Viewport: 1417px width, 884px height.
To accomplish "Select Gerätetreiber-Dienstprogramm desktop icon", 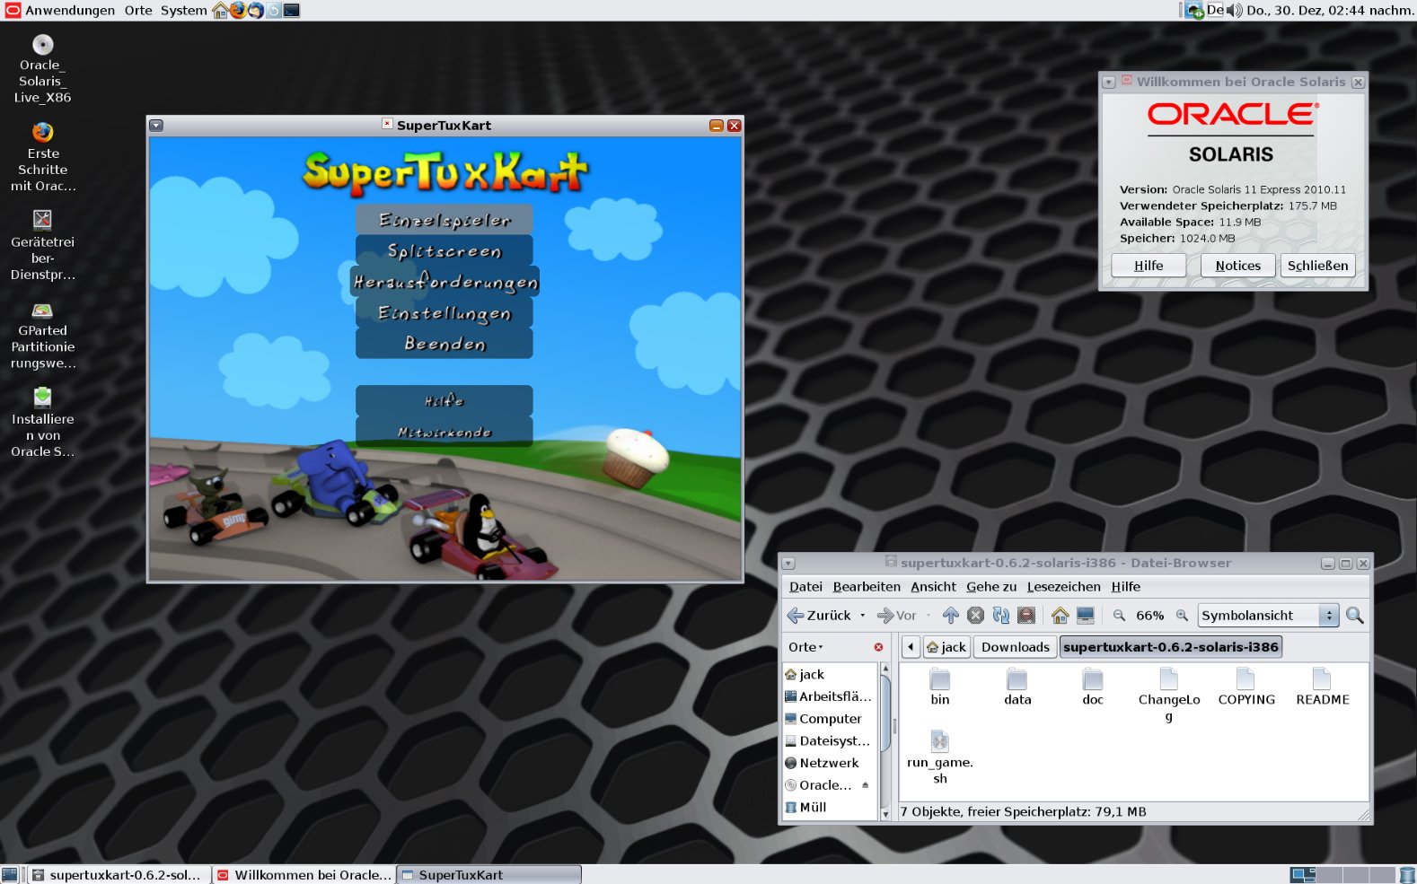I will tap(42, 245).
